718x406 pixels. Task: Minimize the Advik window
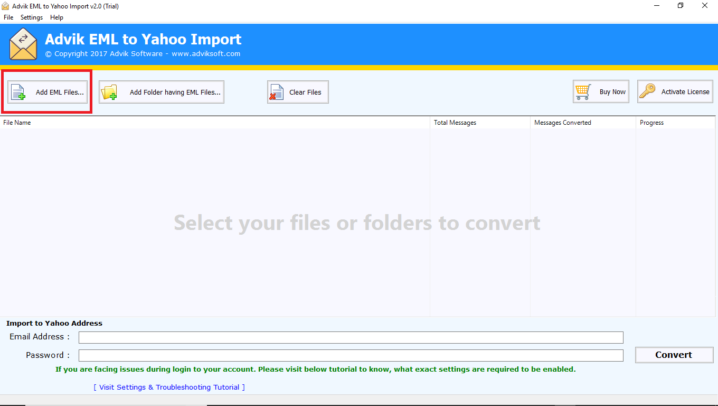pos(656,6)
